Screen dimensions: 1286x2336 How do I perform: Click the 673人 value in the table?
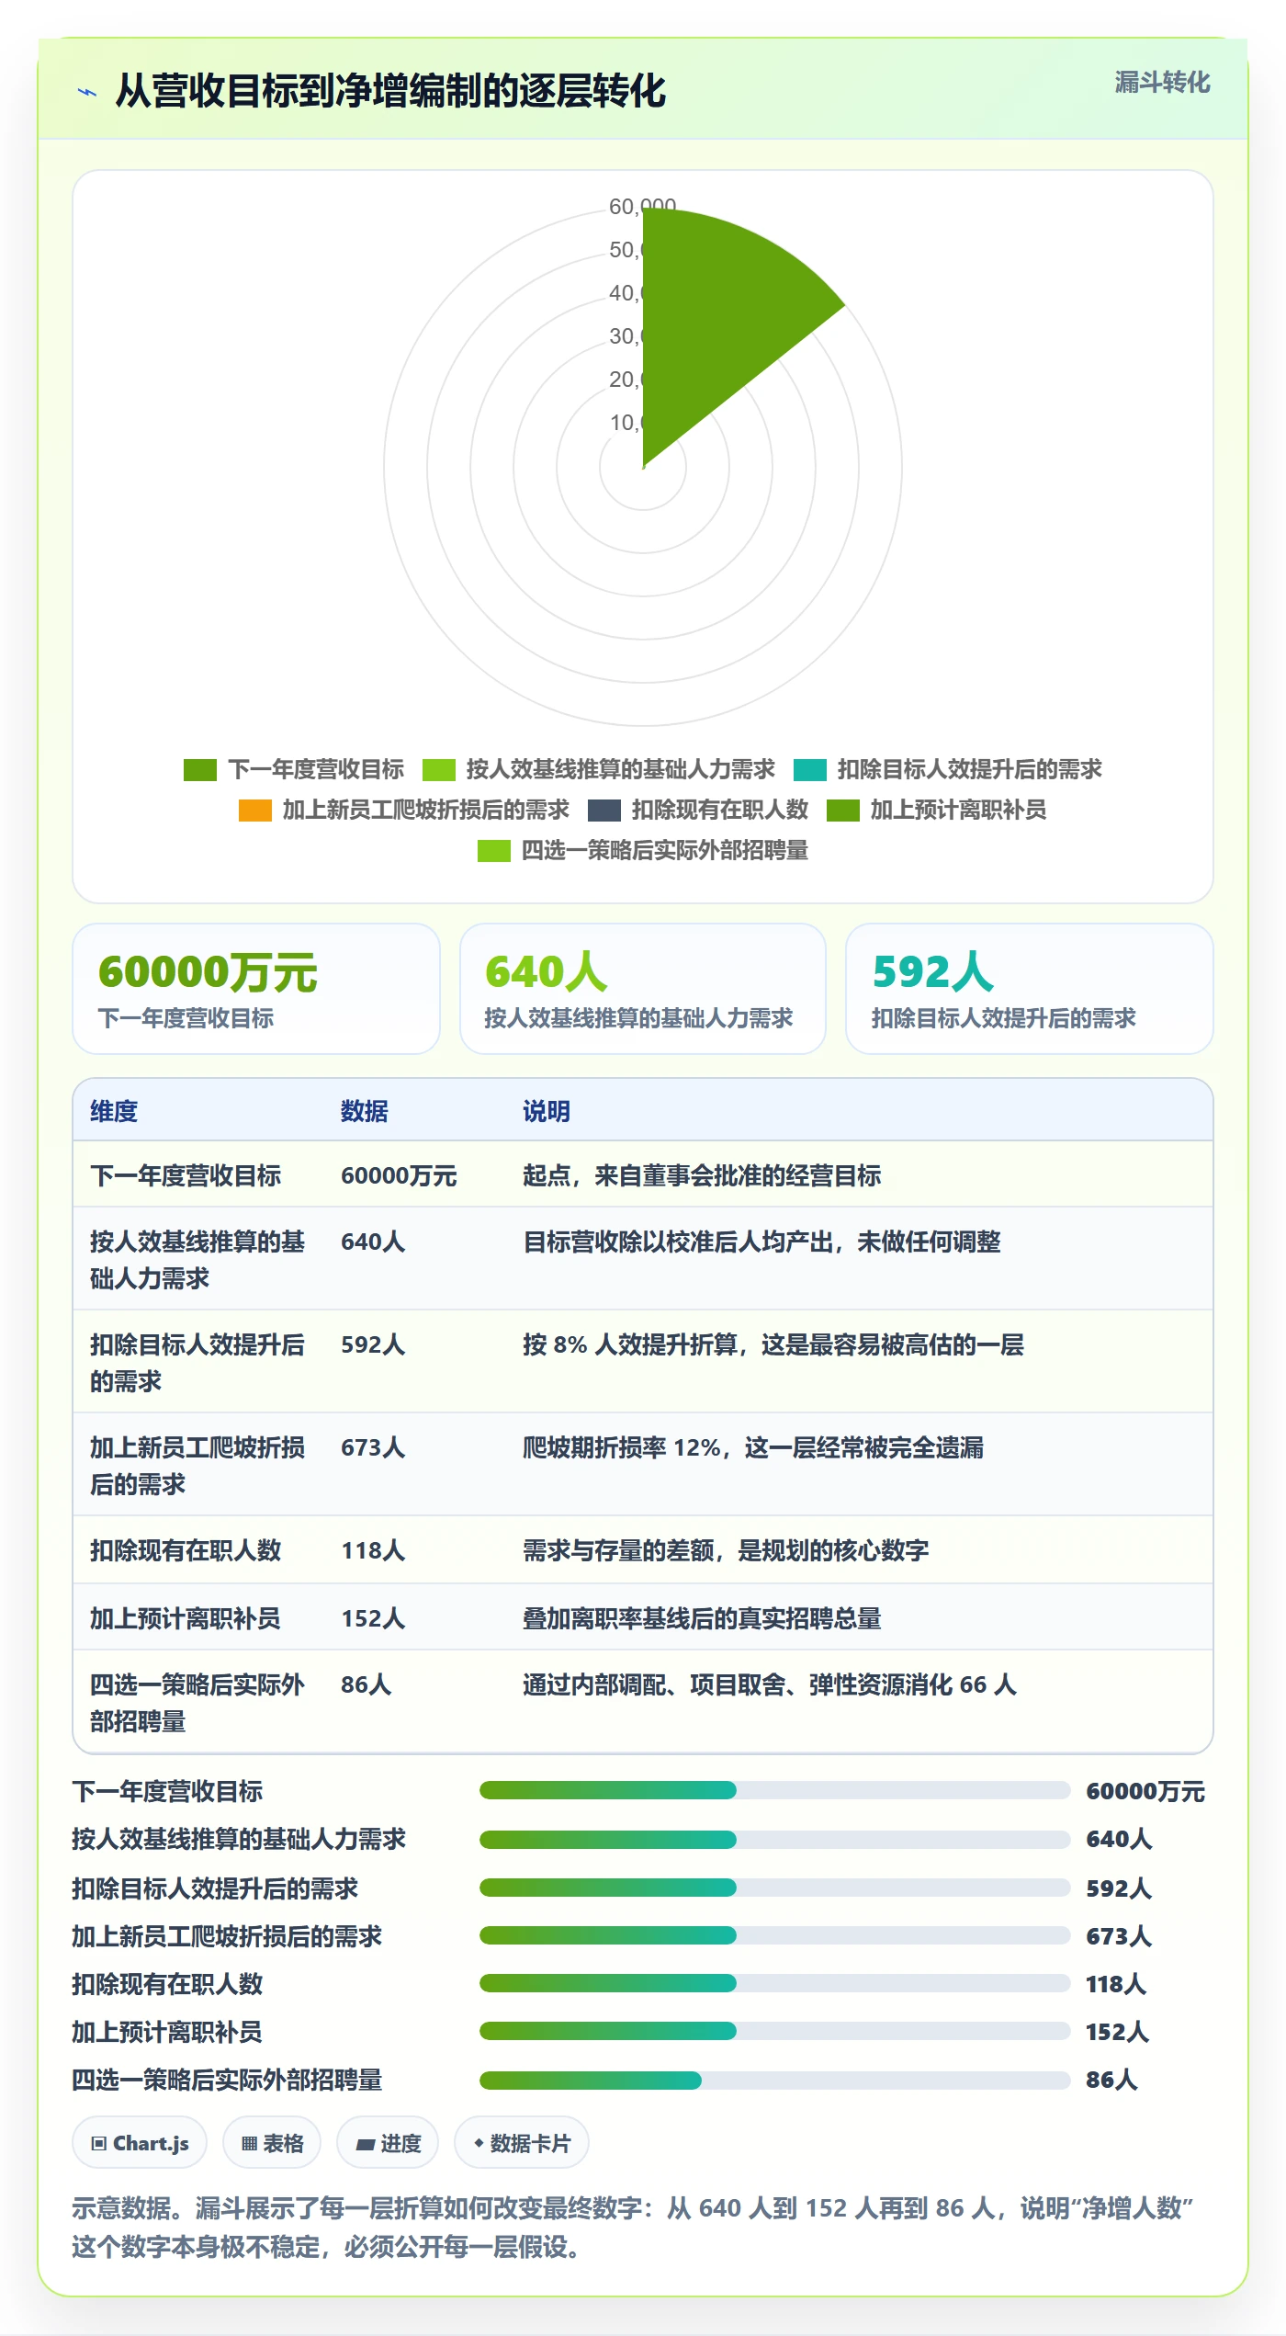tap(373, 1447)
